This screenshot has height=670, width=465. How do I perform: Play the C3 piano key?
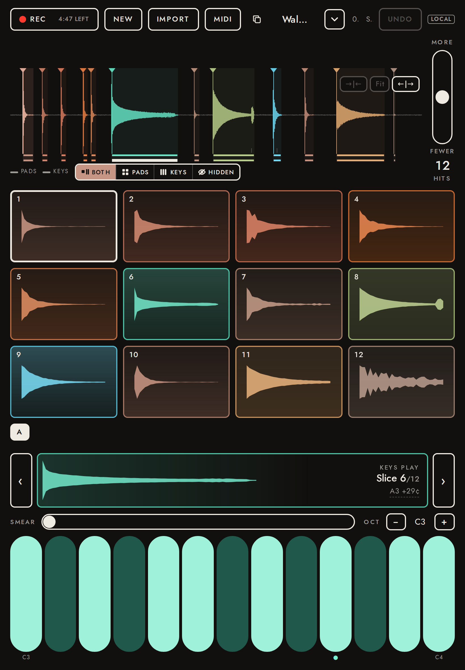coord(26,594)
